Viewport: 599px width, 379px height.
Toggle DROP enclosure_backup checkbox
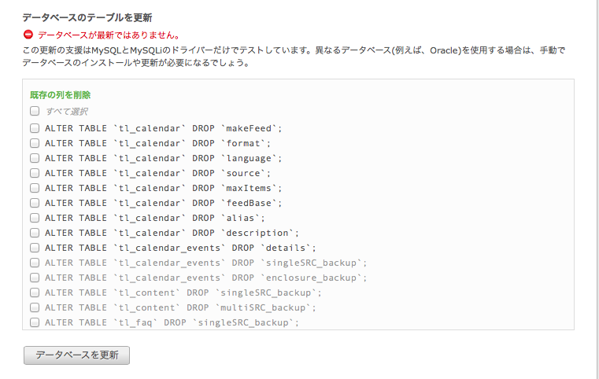coord(35,278)
